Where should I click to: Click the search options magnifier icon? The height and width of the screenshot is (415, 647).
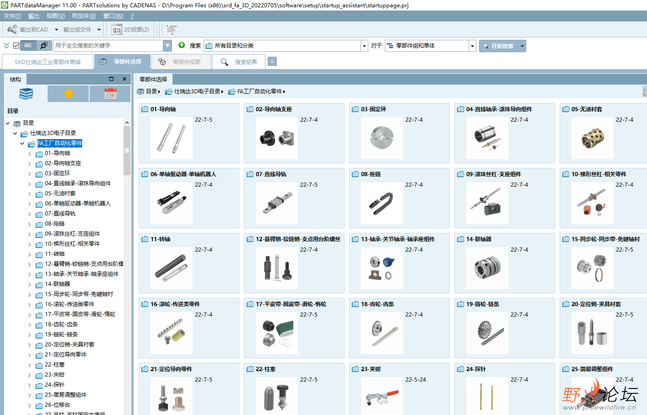[43, 45]
